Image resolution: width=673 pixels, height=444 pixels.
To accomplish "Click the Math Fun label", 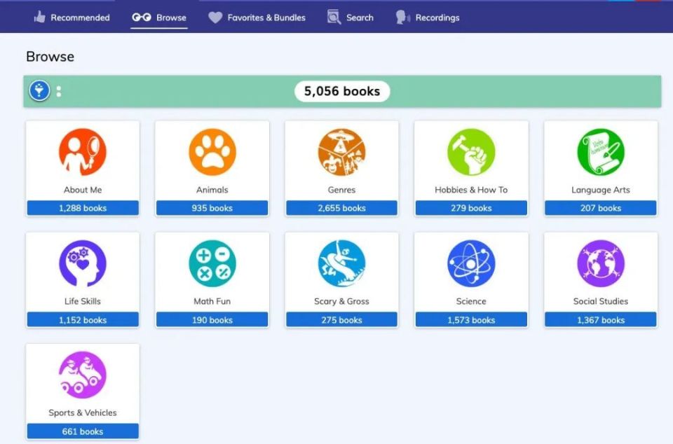I will click(212, 301).
